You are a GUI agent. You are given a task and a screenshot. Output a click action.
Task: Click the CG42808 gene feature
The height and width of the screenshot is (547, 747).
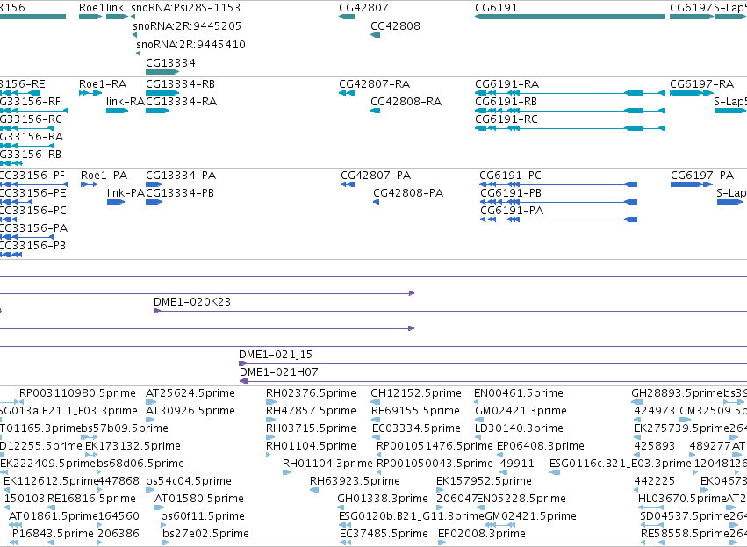376,35
